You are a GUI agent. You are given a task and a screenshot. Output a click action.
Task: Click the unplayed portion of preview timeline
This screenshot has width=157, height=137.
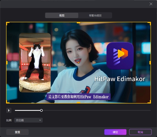96,111
